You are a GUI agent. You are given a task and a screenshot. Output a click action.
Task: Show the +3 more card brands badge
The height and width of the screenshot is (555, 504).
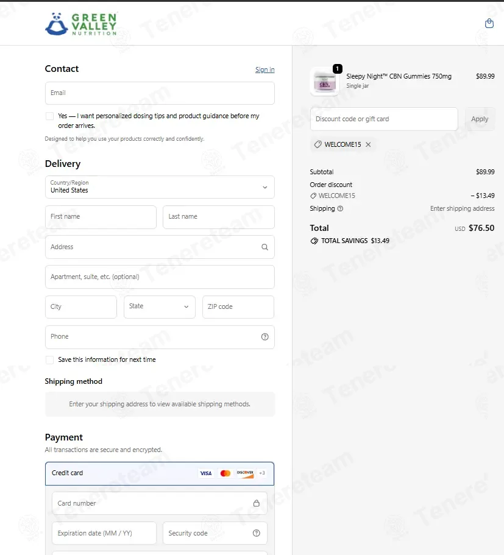pos(261,473)
